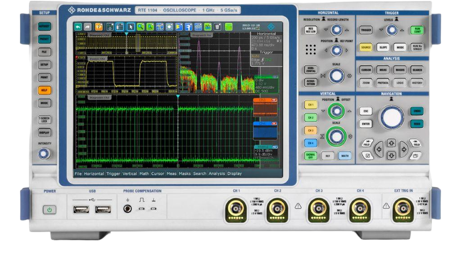Push the RUN Nx SINGLE button

point(417,47)
